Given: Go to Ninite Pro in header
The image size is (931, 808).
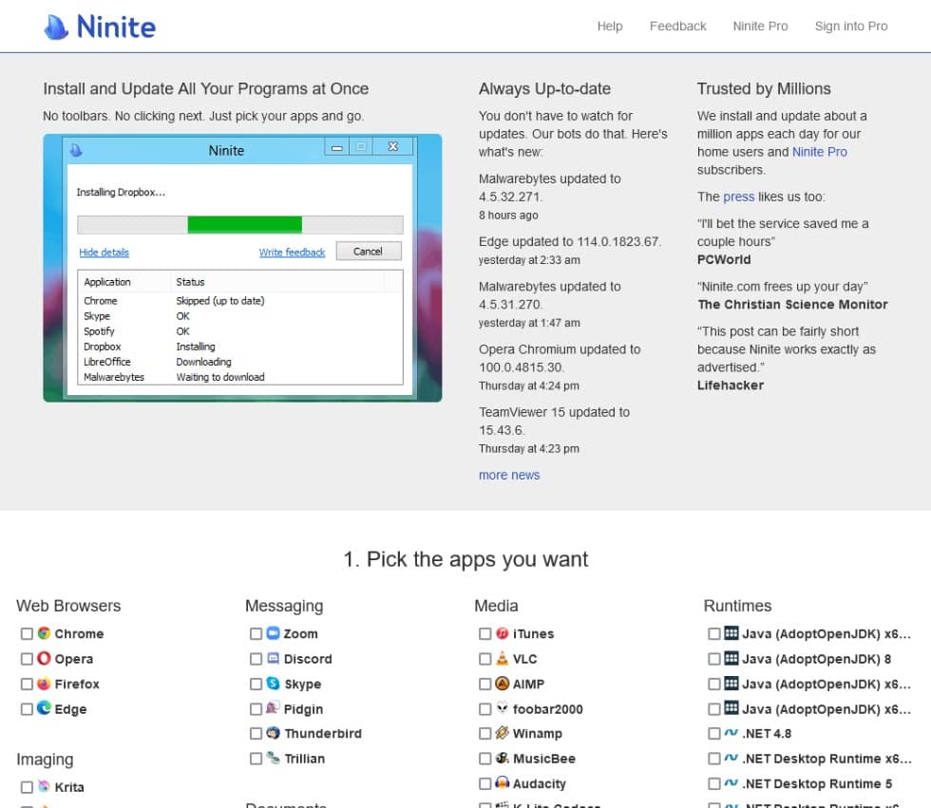Looking at the screenshot, I should tap(760, 26).
